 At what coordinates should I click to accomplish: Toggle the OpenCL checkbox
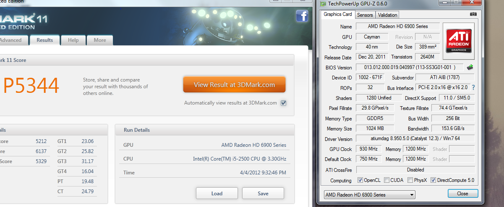tap(360, 180)
